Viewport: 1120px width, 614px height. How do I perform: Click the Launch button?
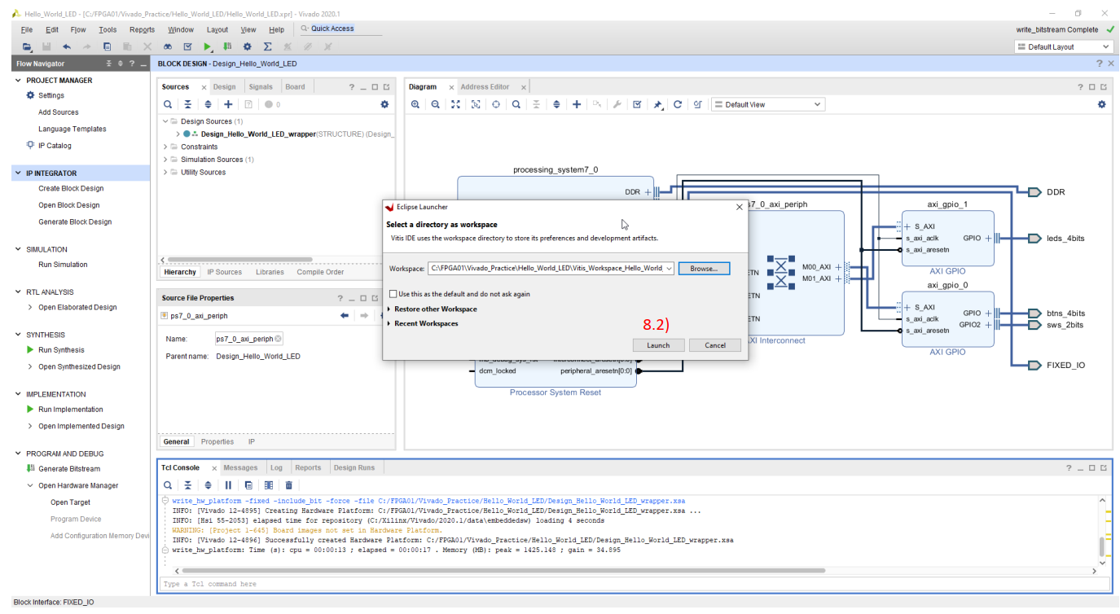pyautogui.click(x=658, y=345)
